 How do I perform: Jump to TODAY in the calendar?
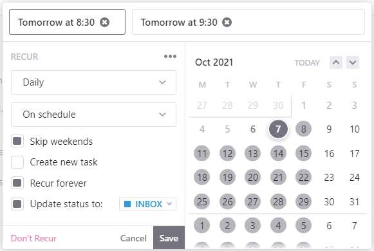[x=307, y=63]
